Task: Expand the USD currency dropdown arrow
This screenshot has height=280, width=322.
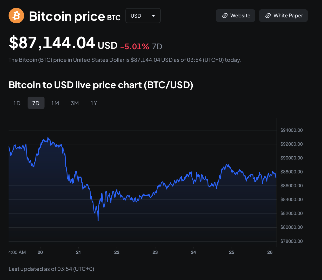Action: pyautogui.click(x=153, y=16)
